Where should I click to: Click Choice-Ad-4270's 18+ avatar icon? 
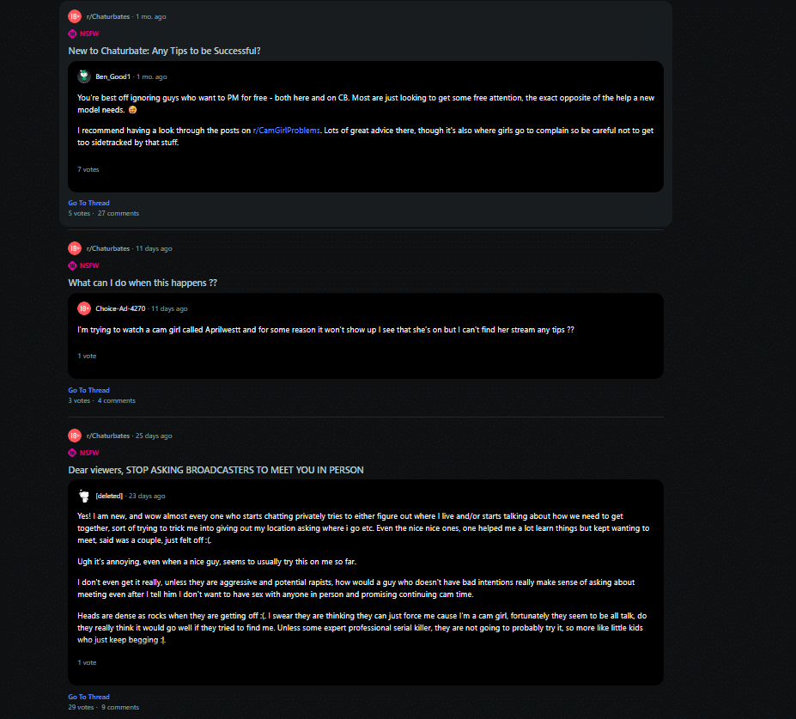click(x=84, y=308)
